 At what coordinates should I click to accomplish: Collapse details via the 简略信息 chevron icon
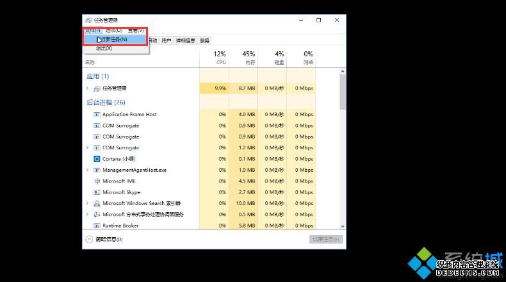pos(89,239)
